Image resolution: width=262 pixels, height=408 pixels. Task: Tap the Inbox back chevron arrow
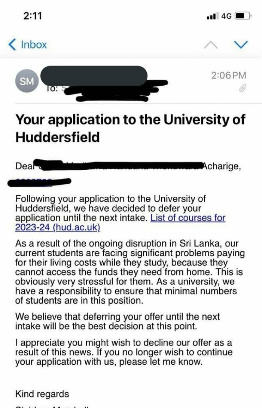click(11, 44)
